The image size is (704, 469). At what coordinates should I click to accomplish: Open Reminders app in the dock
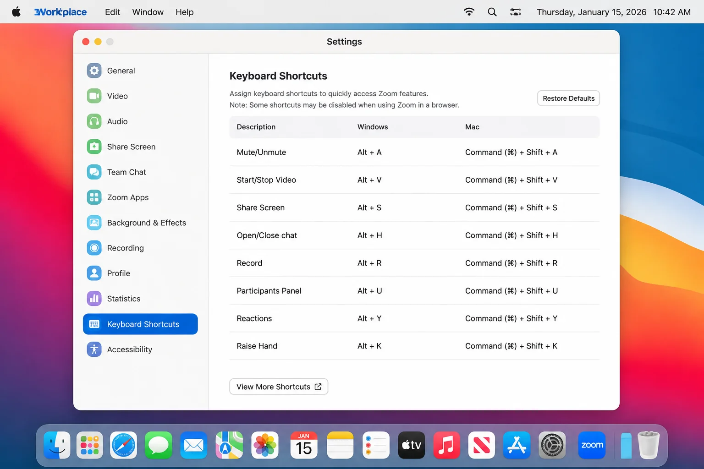coord(376,445)
